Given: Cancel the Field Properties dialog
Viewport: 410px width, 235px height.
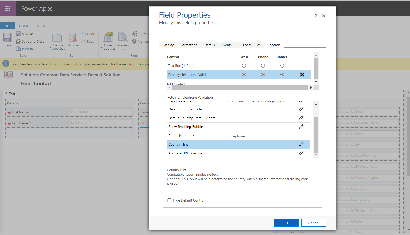Looking at the screenshot, I should [x=314, y=223].
